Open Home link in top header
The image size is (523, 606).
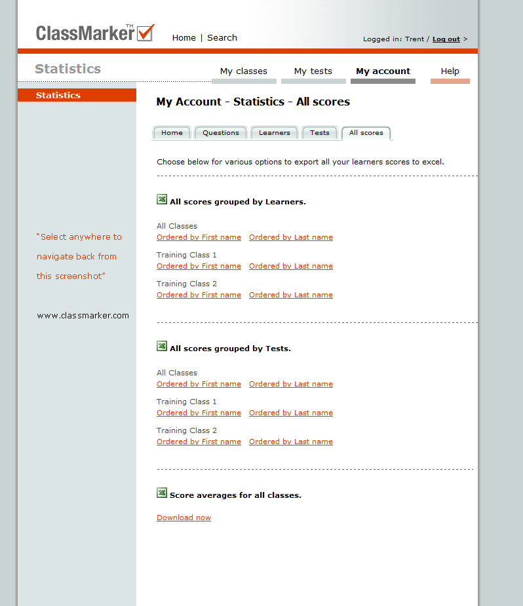(184, 38)
